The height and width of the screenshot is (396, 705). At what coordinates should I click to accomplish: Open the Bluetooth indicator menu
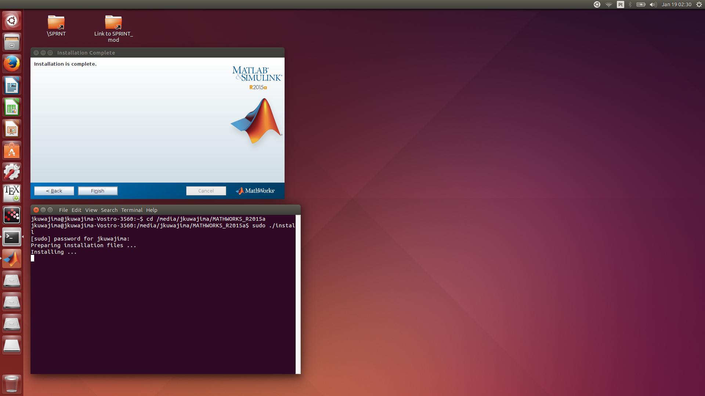click(630, 4)
